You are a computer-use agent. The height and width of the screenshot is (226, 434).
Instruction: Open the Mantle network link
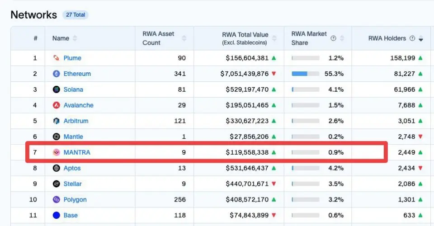pyautogui.click(x=73, y=137)
